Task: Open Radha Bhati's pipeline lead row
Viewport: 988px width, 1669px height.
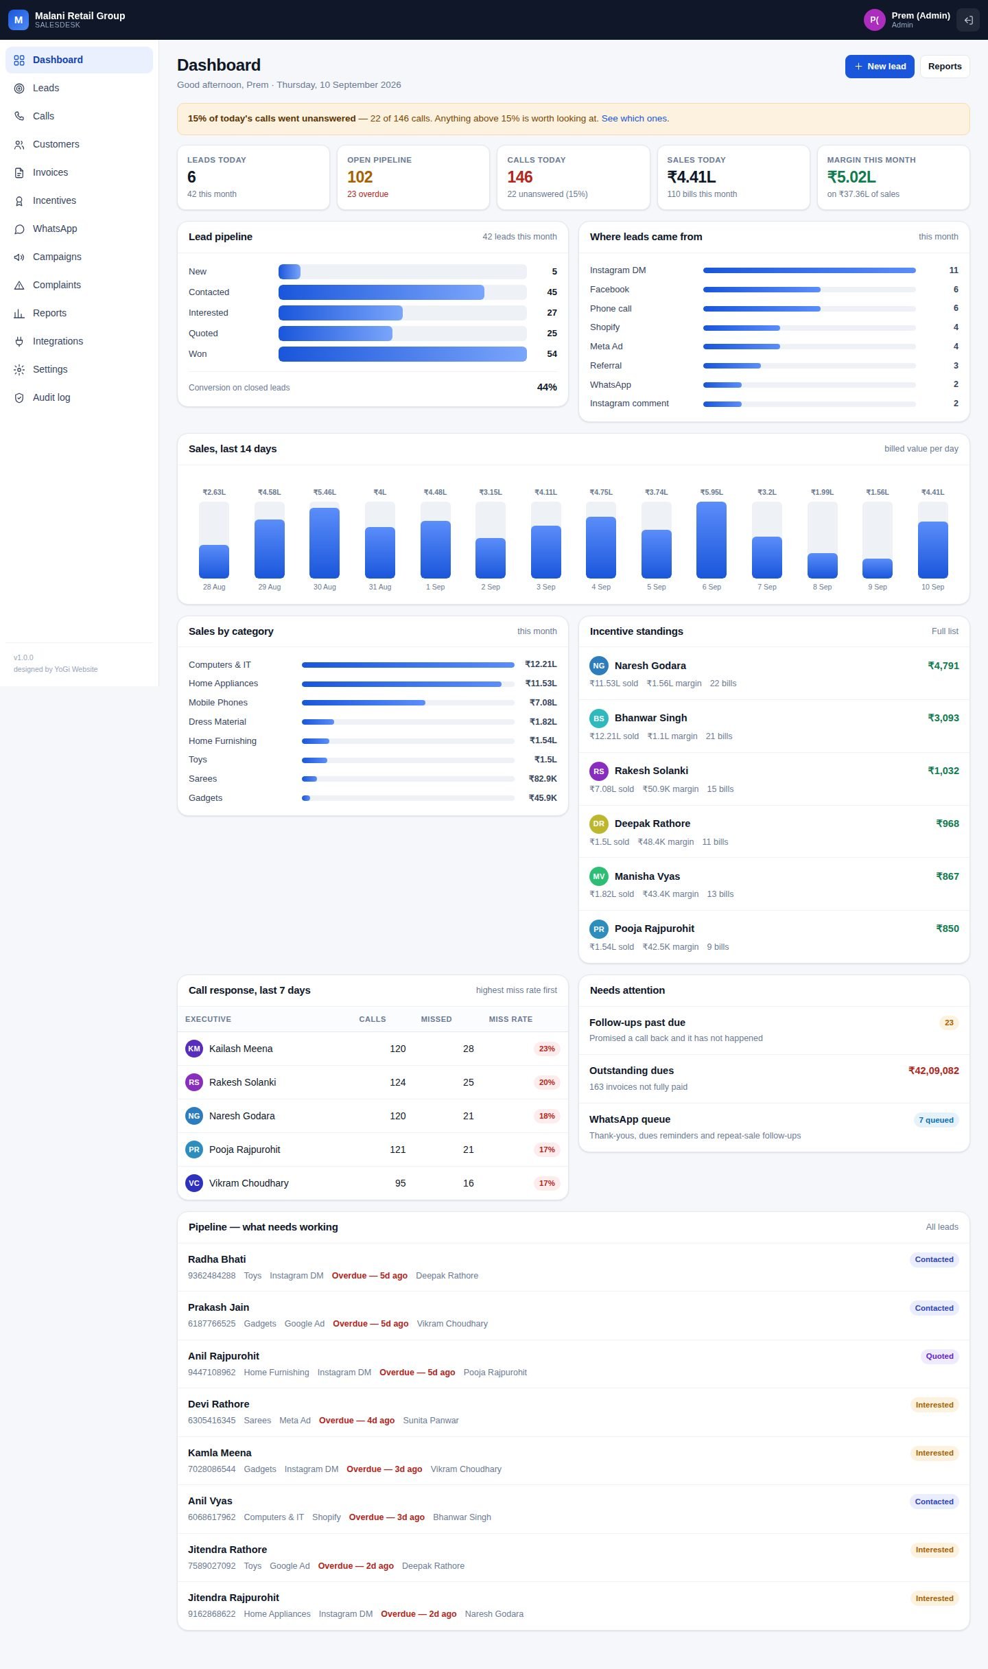Action: [574, 1267]
